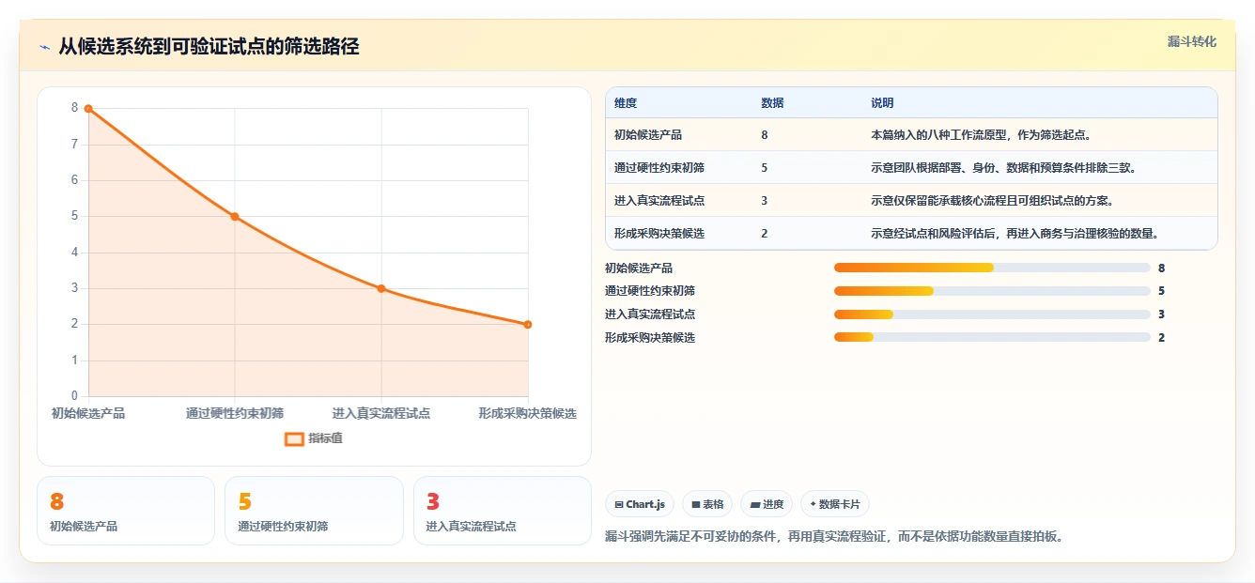
Task: Click the 进度 chip
Action: pyautogui.click(x=767, y=504)
